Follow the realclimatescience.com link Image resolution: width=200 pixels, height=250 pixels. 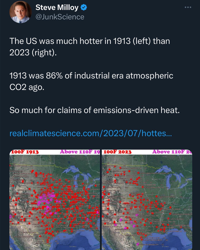click(91, 133)
